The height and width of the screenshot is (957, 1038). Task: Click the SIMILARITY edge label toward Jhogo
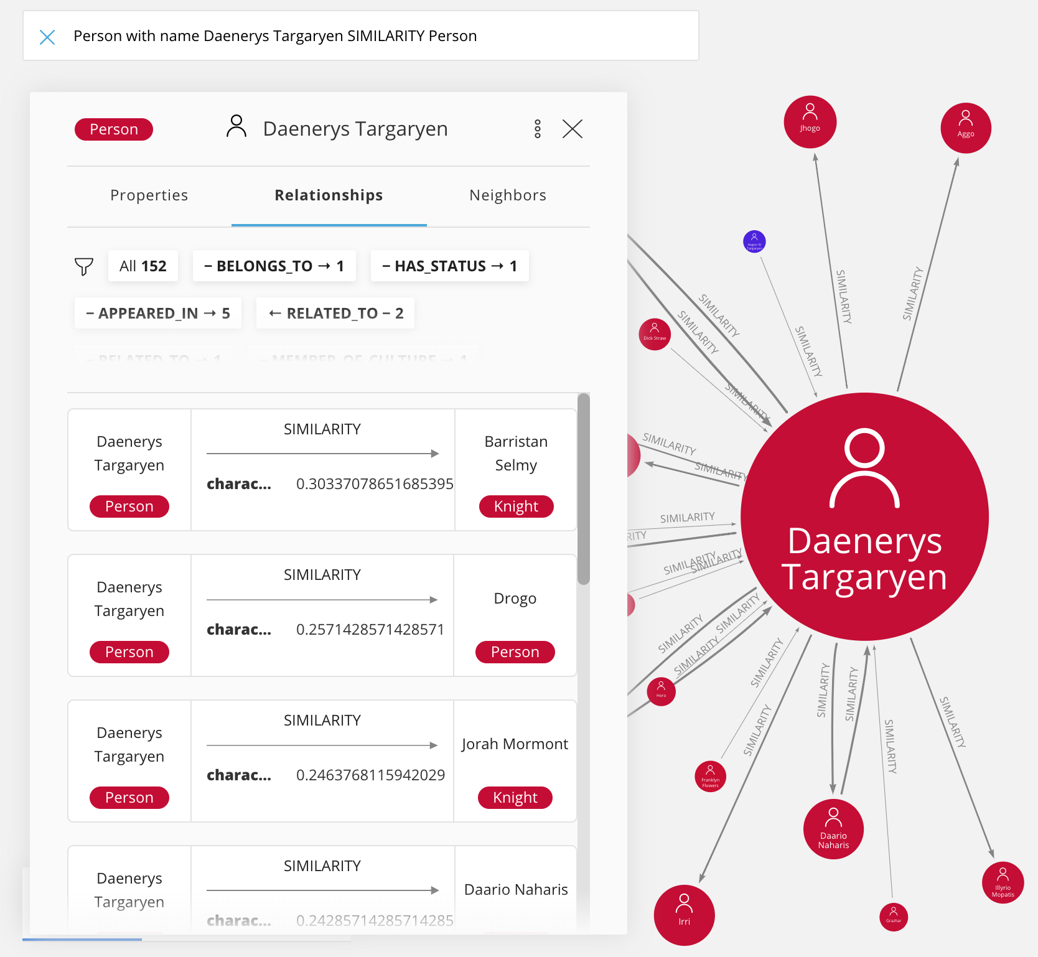click(x=843, y=296)
